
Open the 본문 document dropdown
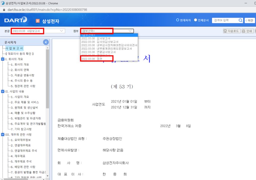38,31
